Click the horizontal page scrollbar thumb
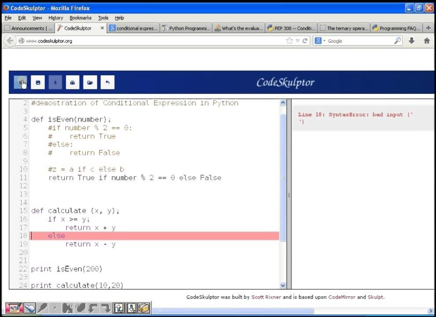 point(232,310)
